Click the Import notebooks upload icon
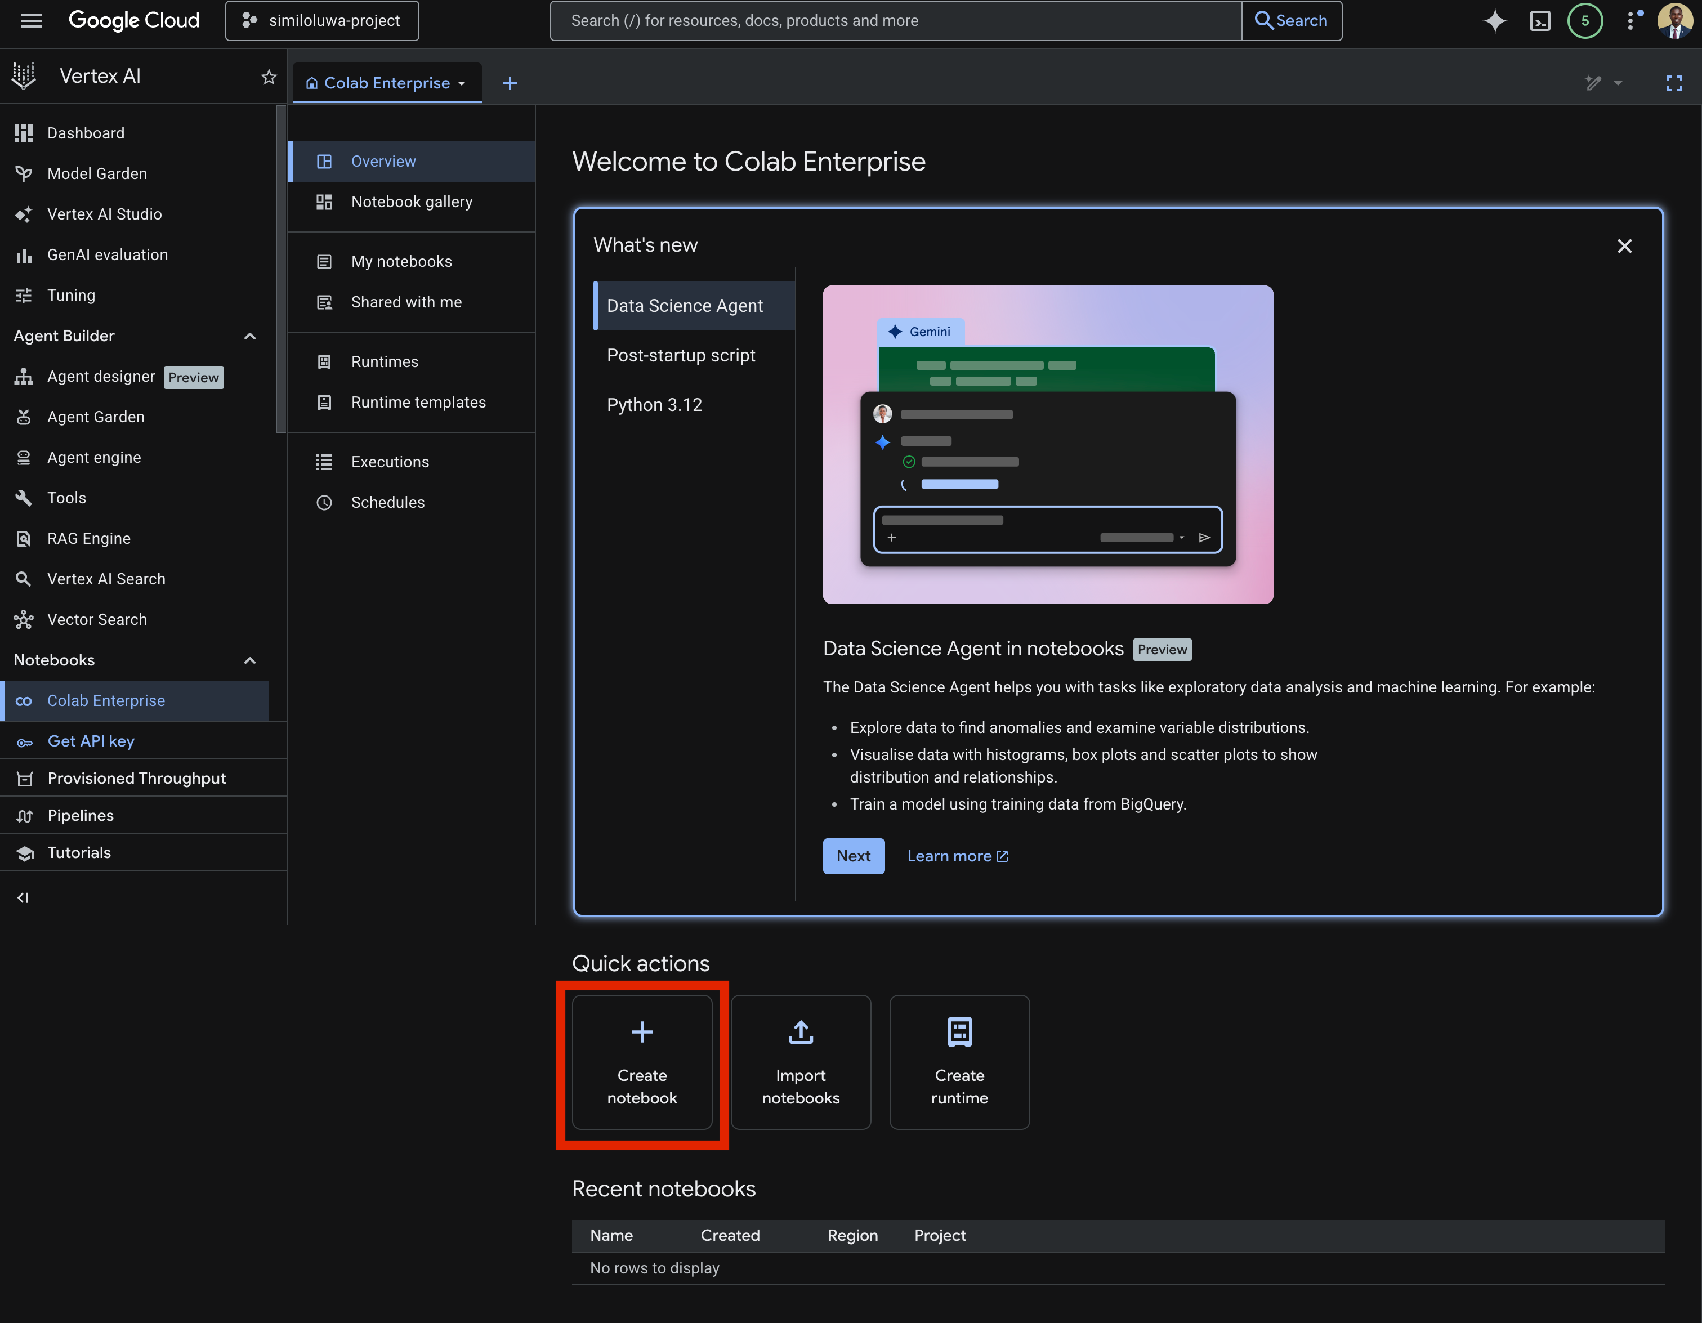Viewport: 1702px width, 1323px height. (801, 1033)
